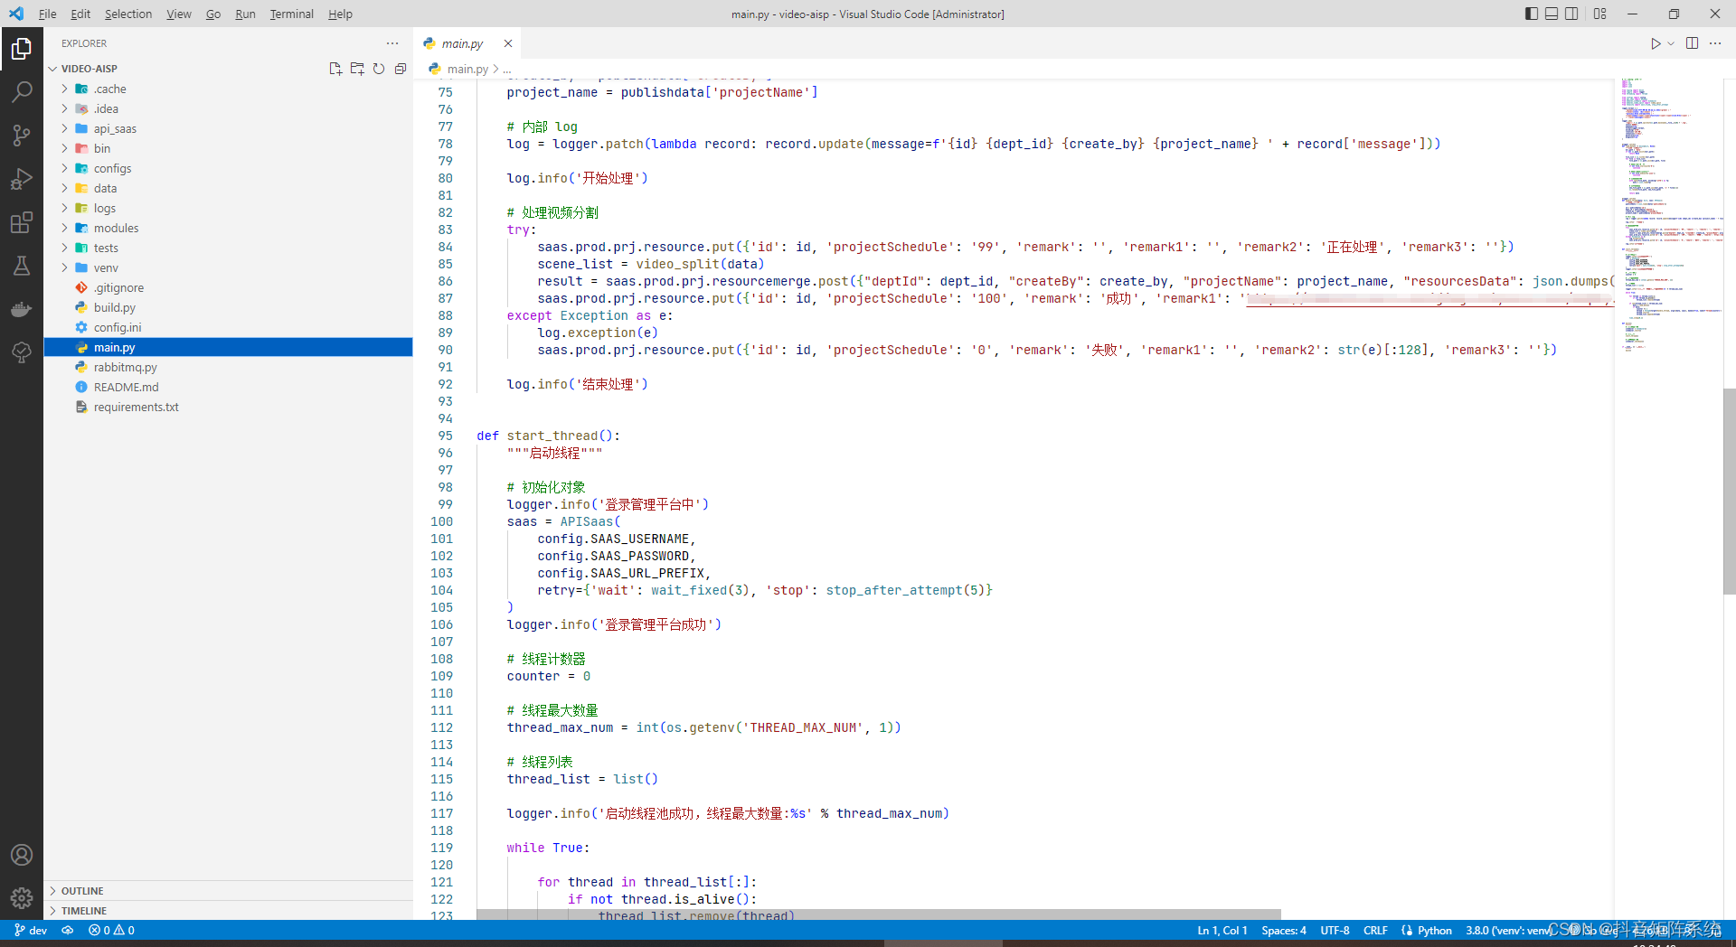Open the File menu
This screenshot has width=1736, height=947.
coord(48,14)
